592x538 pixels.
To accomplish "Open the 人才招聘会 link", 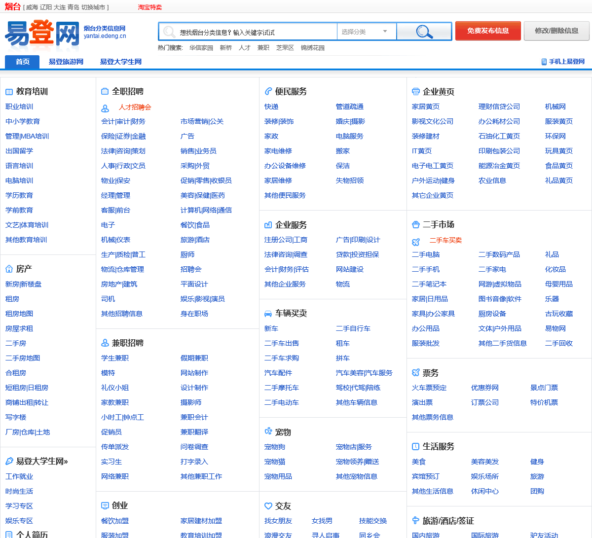I will [135, 107].
